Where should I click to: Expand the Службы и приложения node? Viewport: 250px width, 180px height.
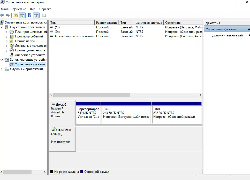2,69
